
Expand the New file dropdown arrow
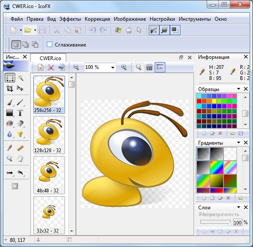pyautogui.click(x=21, y=30)
